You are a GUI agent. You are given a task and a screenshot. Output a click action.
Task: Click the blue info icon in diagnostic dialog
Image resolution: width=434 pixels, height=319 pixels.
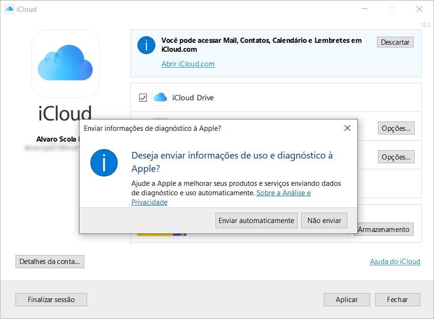pos(104,163)
